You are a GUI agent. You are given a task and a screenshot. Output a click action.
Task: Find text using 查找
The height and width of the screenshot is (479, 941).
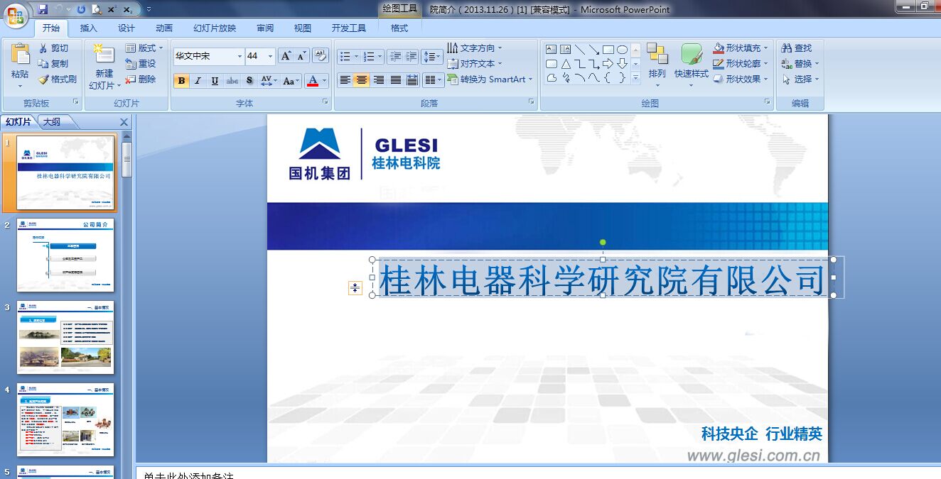(x=797, y=48)
